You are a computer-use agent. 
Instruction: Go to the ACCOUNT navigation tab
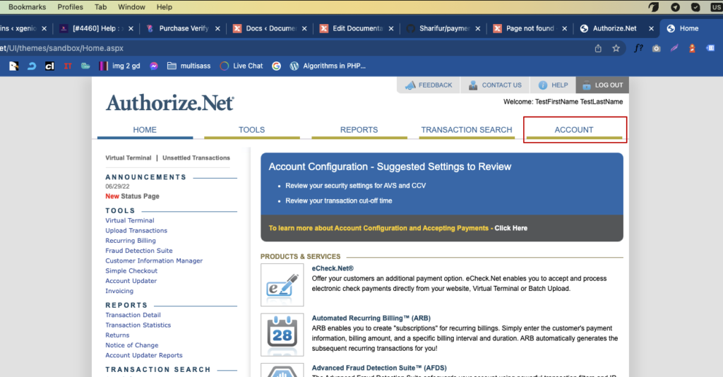574,130
